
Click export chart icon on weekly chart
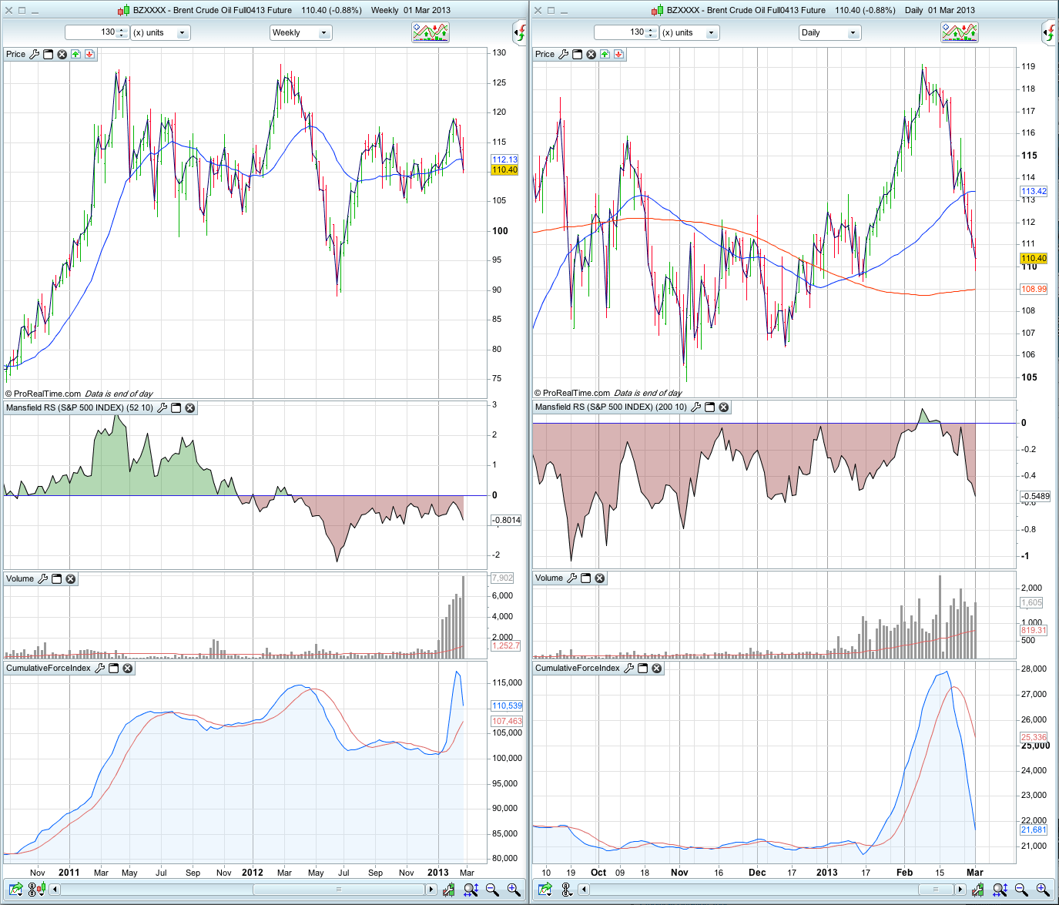coord(15,890)
